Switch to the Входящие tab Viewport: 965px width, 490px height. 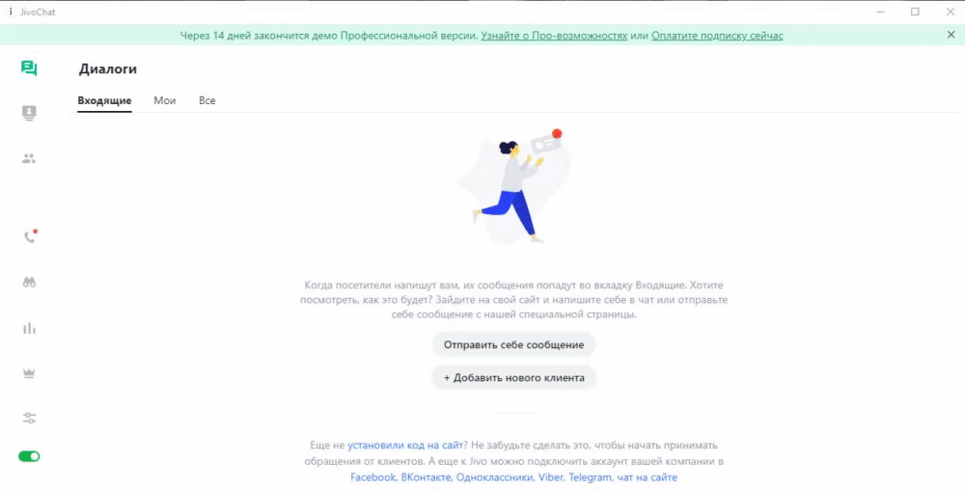pyautogui.click(x=104, y=101)
